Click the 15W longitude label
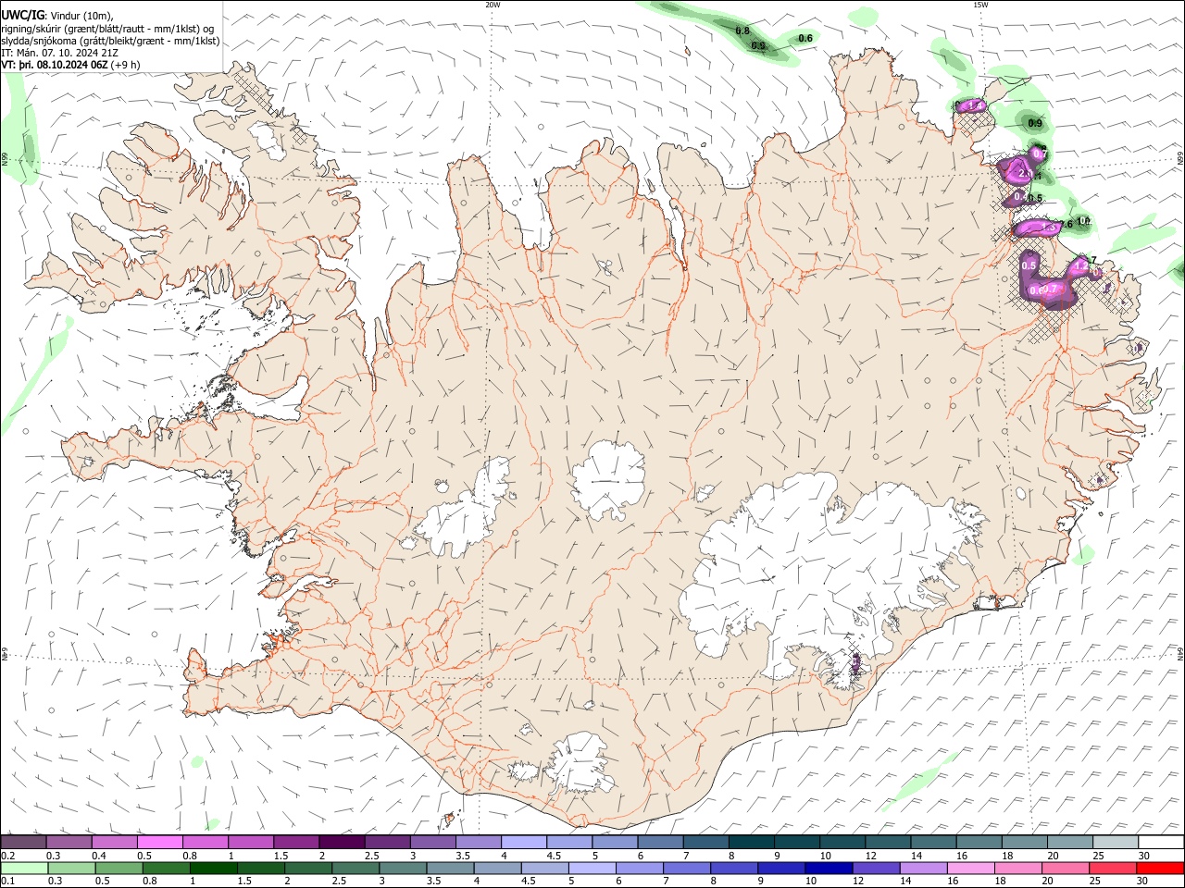Image resolution: width=1185 pixels, height=888 pixels. pos(979,5)
